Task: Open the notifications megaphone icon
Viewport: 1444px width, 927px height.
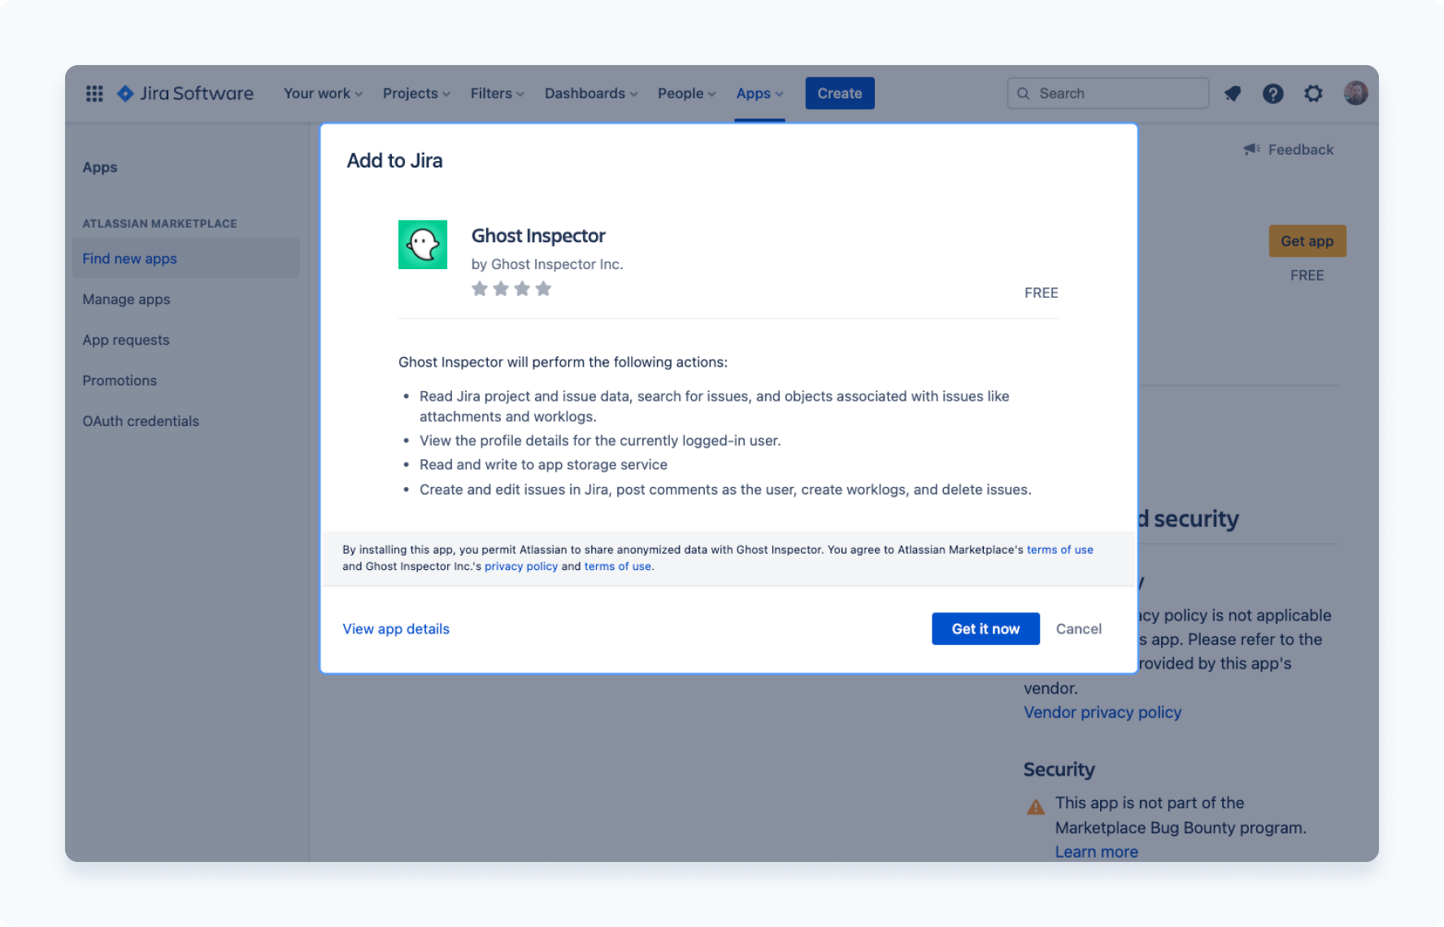Action: (x=1233, y=93)
